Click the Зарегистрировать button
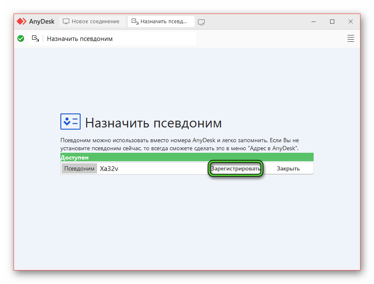374x284 pixels. click(236, 169)
